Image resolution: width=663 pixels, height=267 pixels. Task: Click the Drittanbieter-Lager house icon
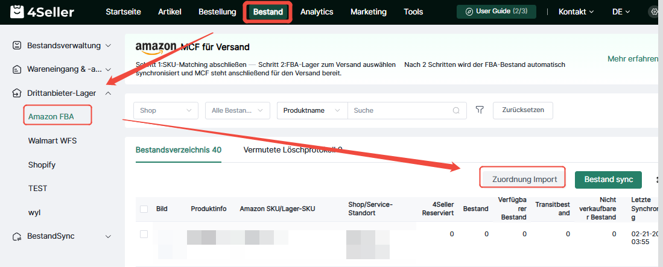tap(17, 93)
